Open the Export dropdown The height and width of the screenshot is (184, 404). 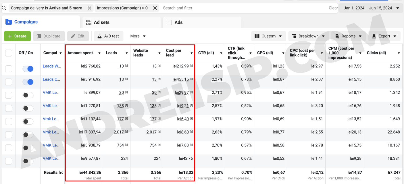pos(384,36)
